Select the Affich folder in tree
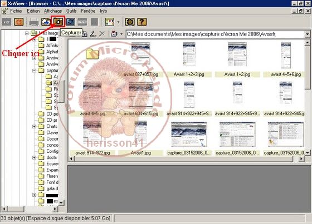This screenshot has width=312, height=224. (48, 46)
